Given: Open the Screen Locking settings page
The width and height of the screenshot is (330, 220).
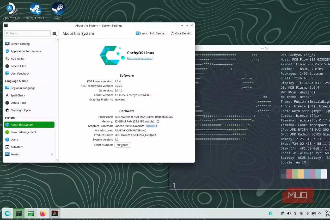Looking at the screenshot, I should click(29, 44).
